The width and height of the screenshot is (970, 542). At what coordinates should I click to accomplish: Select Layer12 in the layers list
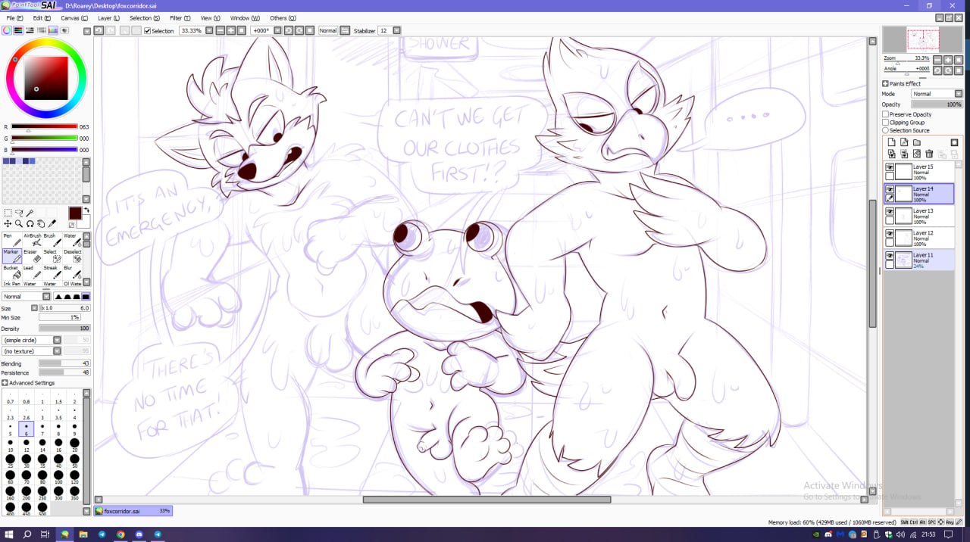click(923, 238)
